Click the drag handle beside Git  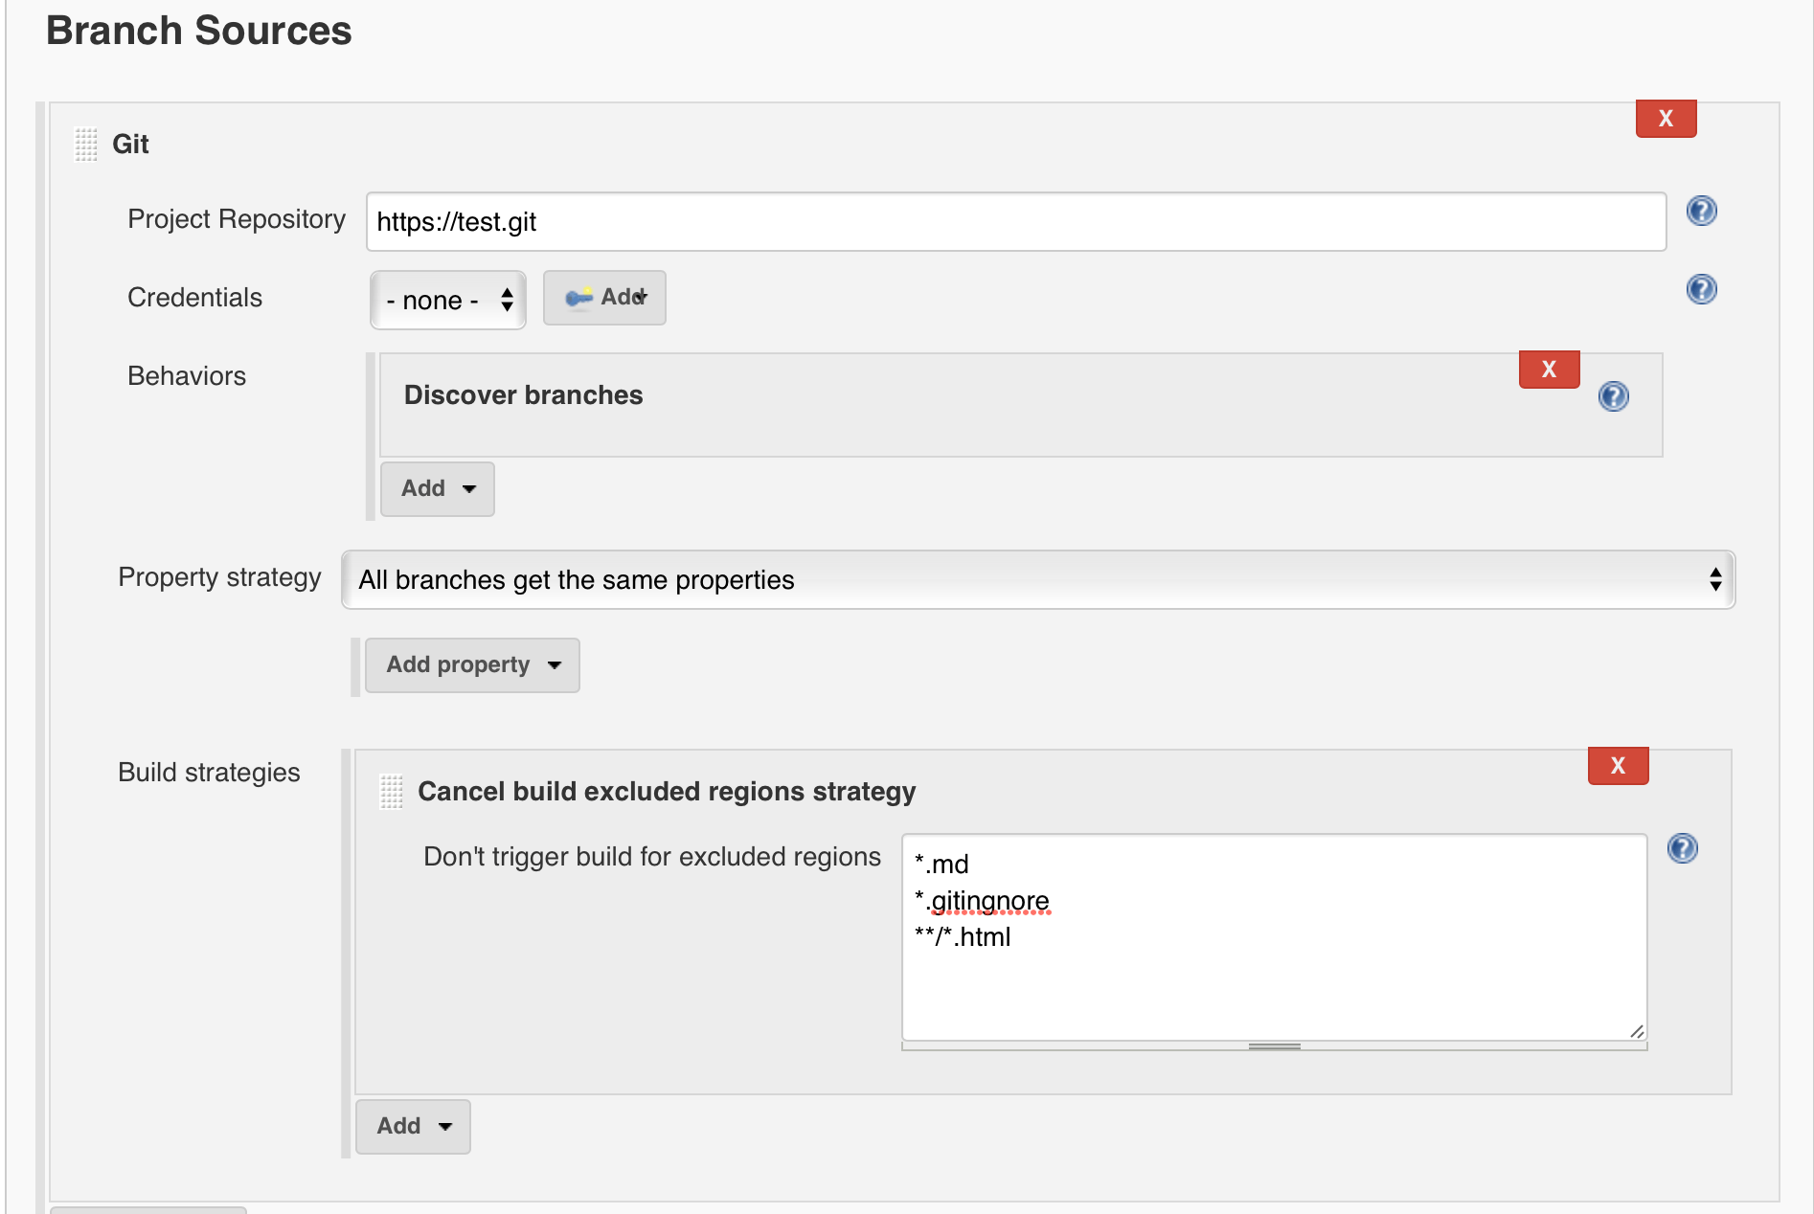(x=85, y=145)
